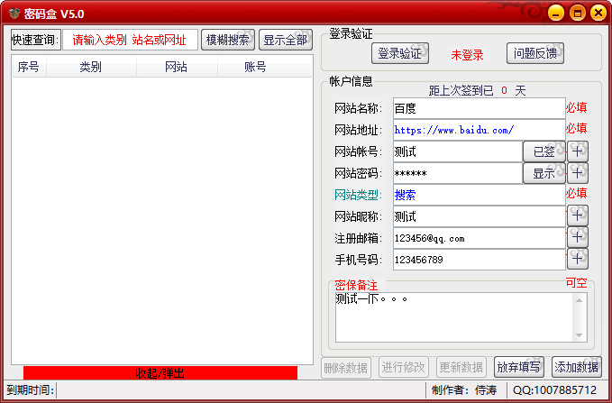
Task: Toggle the red 收起/弹出 bar
Action: pos(160,373)
